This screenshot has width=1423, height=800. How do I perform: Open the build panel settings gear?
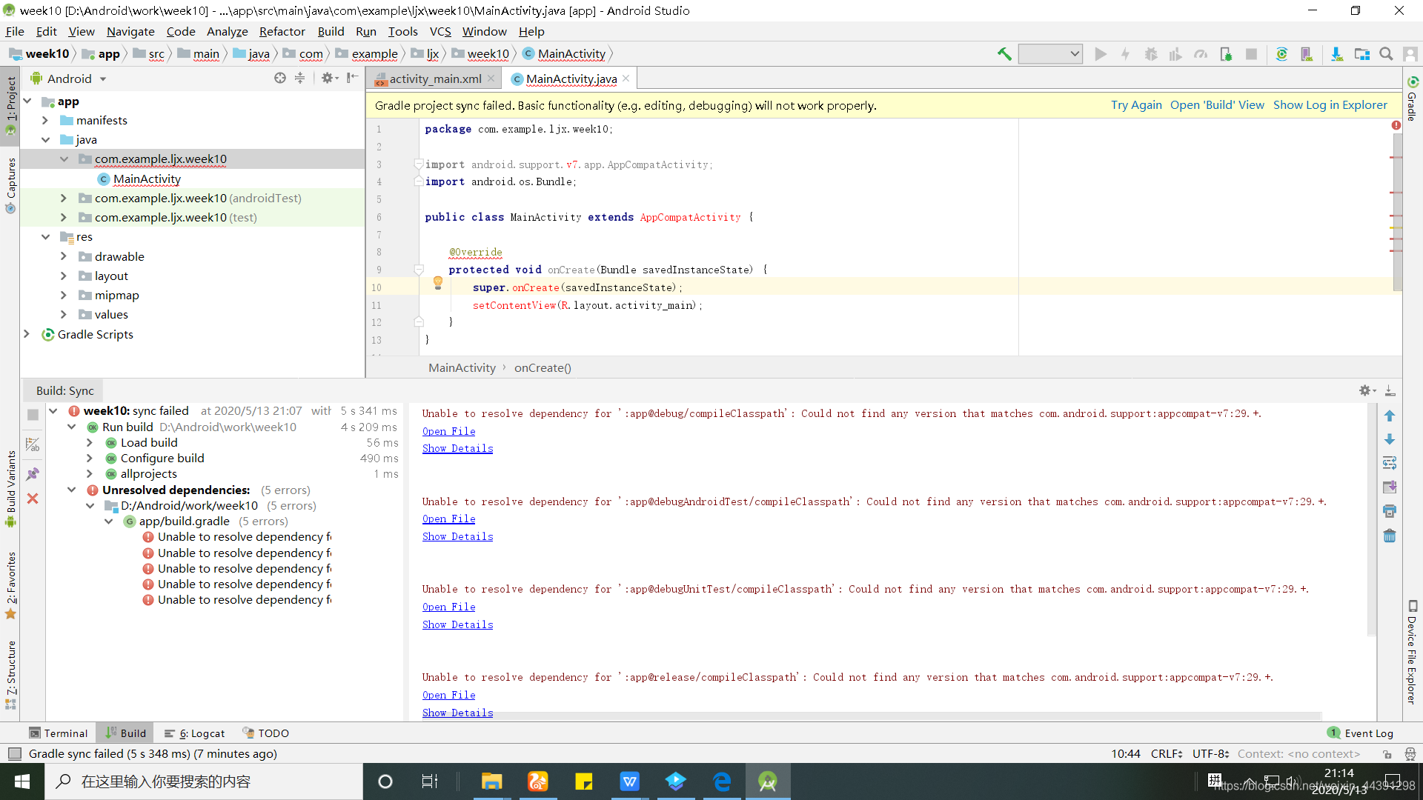point(1365,391)
